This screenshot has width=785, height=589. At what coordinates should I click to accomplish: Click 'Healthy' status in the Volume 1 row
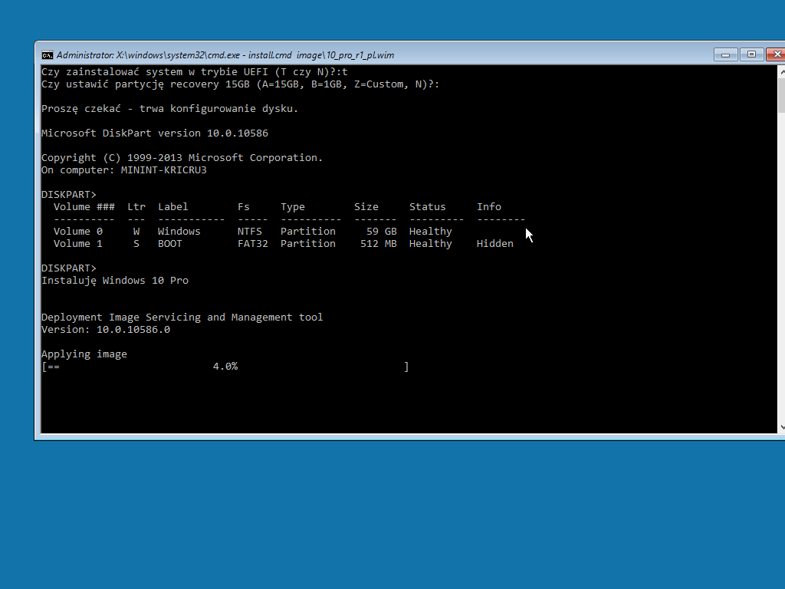pos(430,244)
